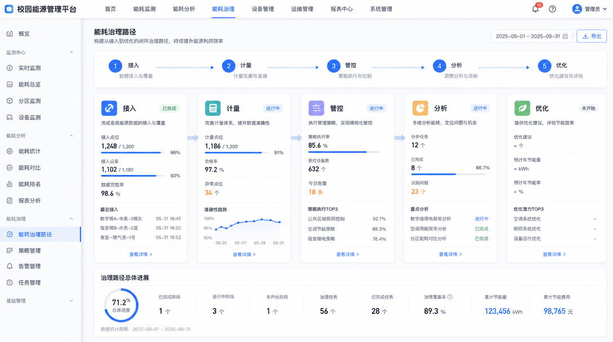This screenshot has height=342, width=613.
Task: Click step 5 优化 circle
Action: [x=545, y=66]
